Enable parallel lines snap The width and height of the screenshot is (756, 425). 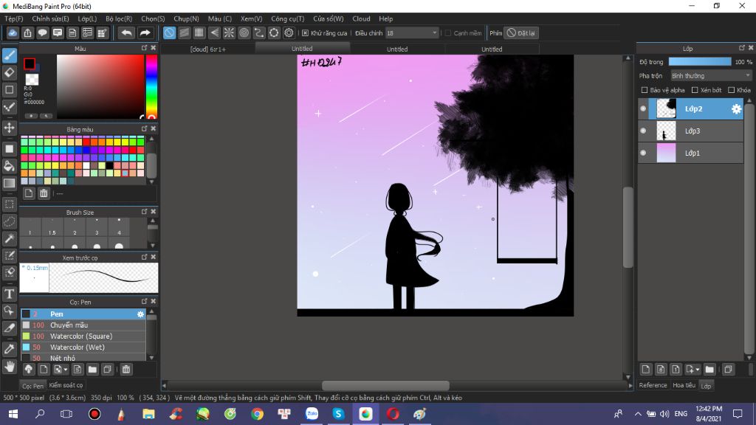[x=184, y=32]
